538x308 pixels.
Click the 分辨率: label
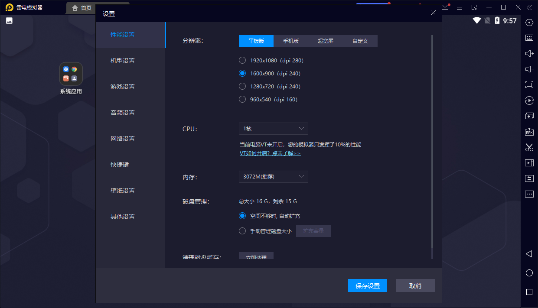tap(193, 41)
